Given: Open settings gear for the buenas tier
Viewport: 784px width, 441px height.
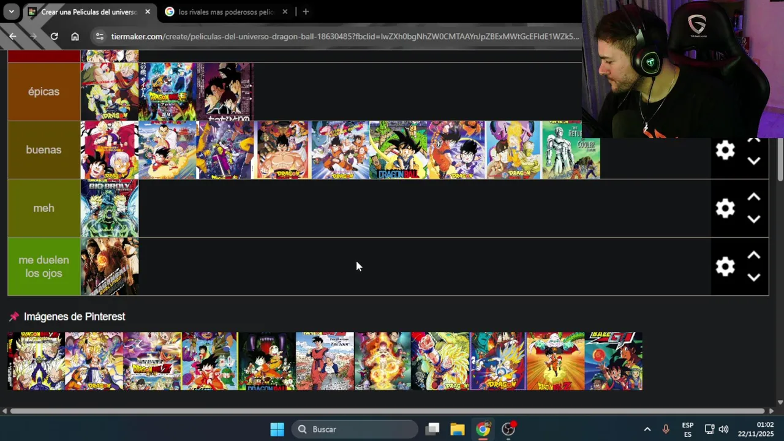Looking at the screenshot, I should [725, 150].
